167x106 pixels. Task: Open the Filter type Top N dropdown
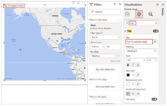(x=105, y=37)
